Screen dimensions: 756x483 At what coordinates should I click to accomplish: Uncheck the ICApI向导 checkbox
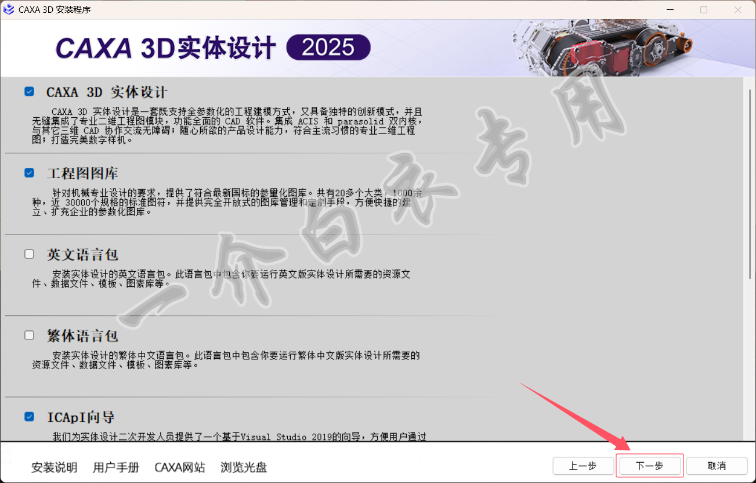(29, 417)
